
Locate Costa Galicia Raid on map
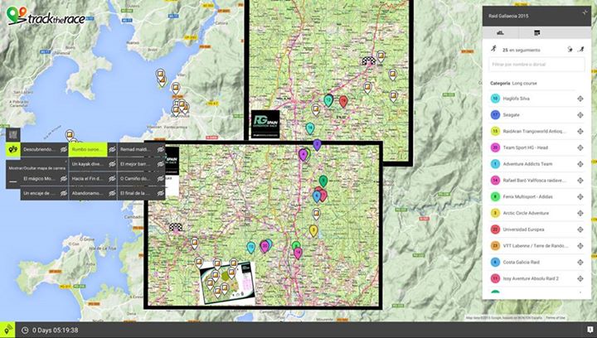click(580, 262)
